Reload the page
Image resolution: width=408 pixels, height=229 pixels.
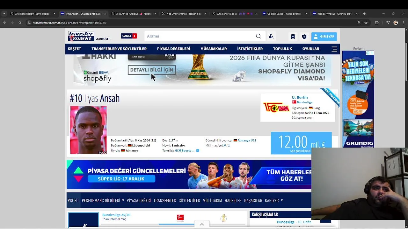[x=20, y=23]
